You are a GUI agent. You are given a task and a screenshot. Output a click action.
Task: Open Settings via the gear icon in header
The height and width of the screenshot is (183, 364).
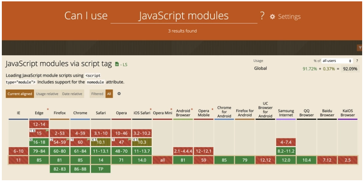[x=273, y=16]
